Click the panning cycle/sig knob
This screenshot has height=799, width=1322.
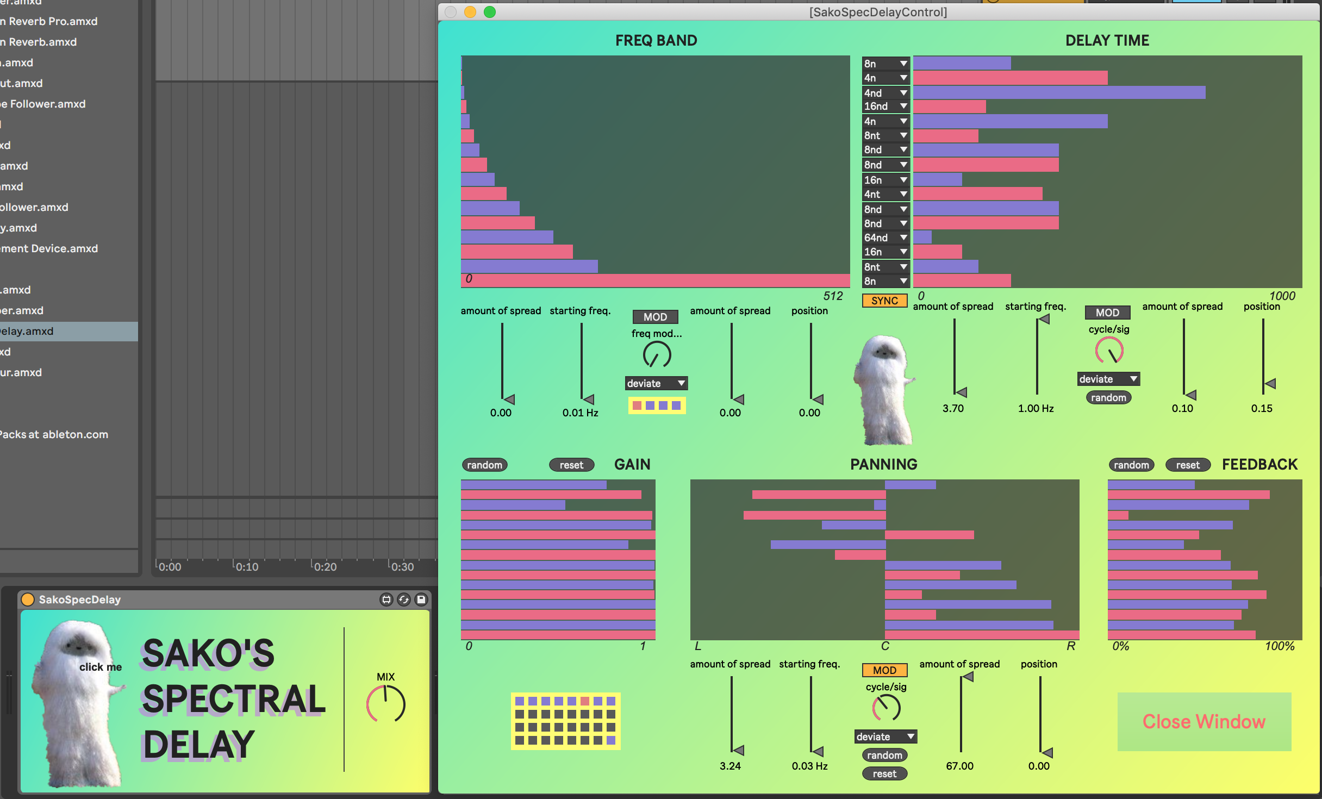pyautogui.click(x=886, y=708)
